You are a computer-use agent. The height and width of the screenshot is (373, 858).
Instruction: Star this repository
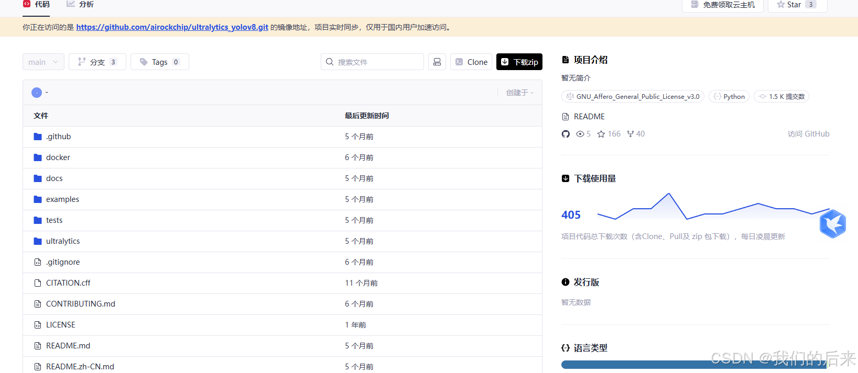click(797, 5)
